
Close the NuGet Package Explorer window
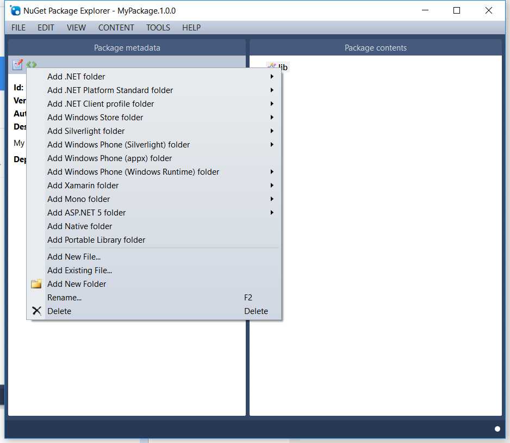click(x=489, y=10)
